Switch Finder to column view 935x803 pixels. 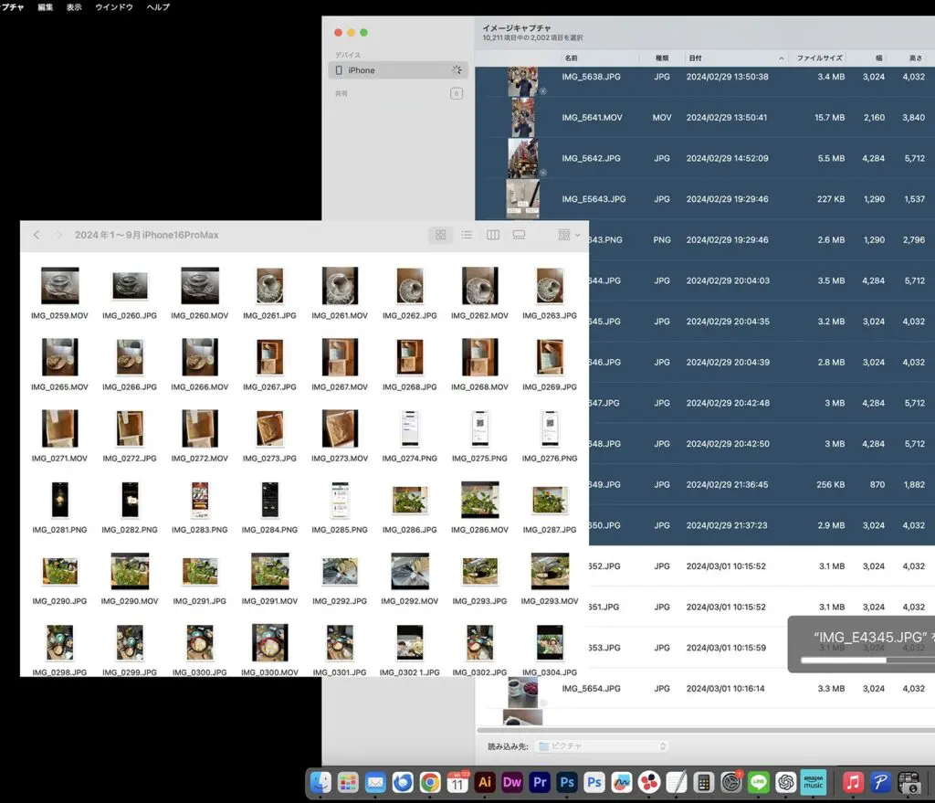pyautogui.click(x=493, y=235)
